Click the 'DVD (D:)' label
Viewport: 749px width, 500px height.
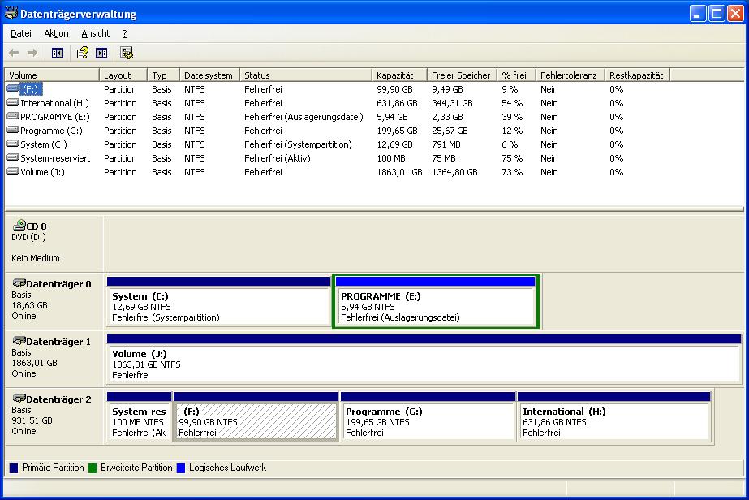coord(28,237)
